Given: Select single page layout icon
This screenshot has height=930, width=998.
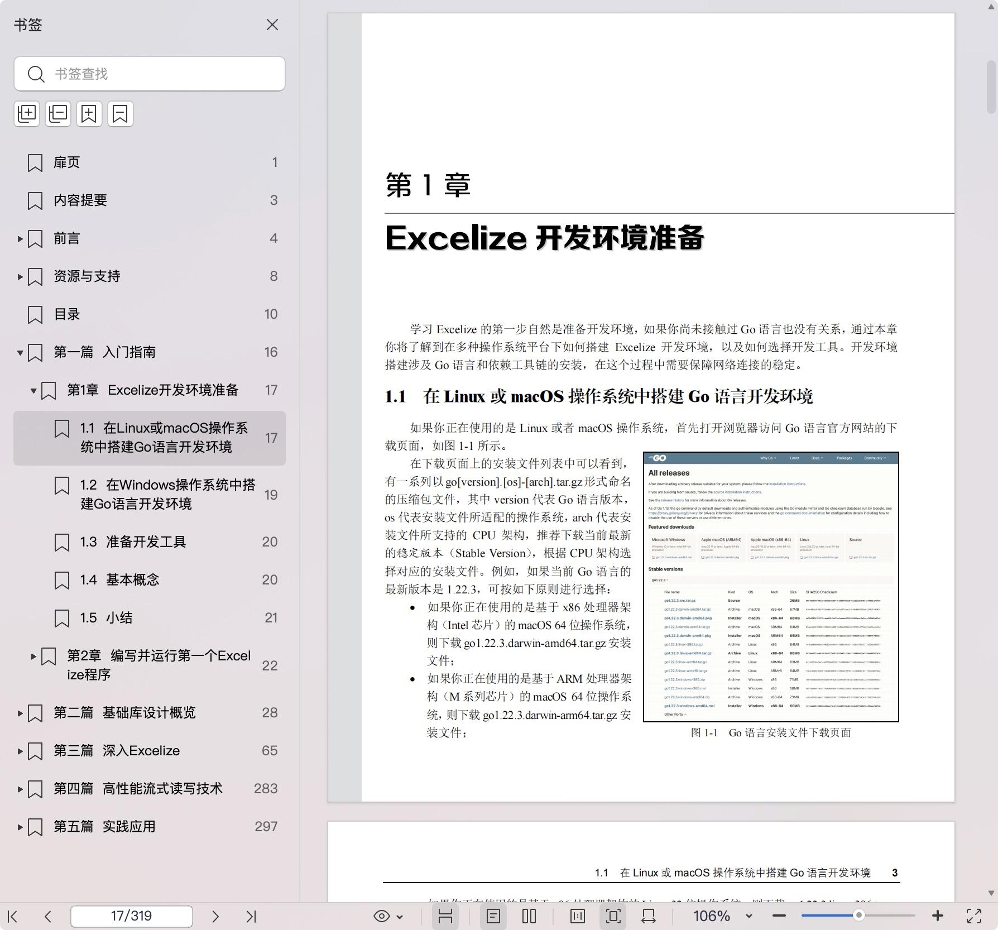Looking at the screenshot, I should [493, 916].
